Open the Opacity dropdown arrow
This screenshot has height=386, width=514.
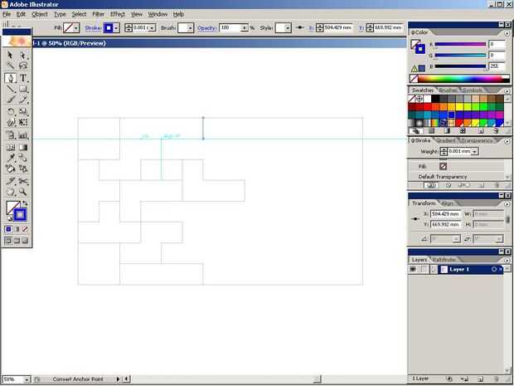coord(245,28)
